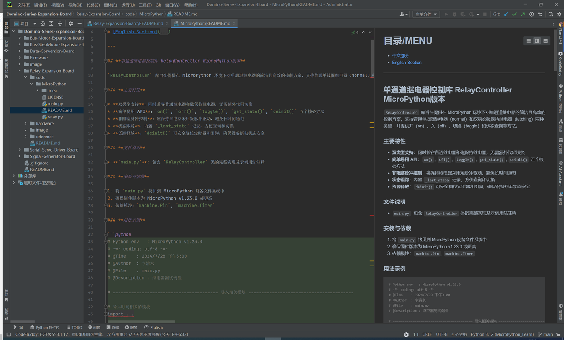Switch to editor-only markdown view
The width and height of the screenshot is (564, 340).
click(x=528, y=41)
